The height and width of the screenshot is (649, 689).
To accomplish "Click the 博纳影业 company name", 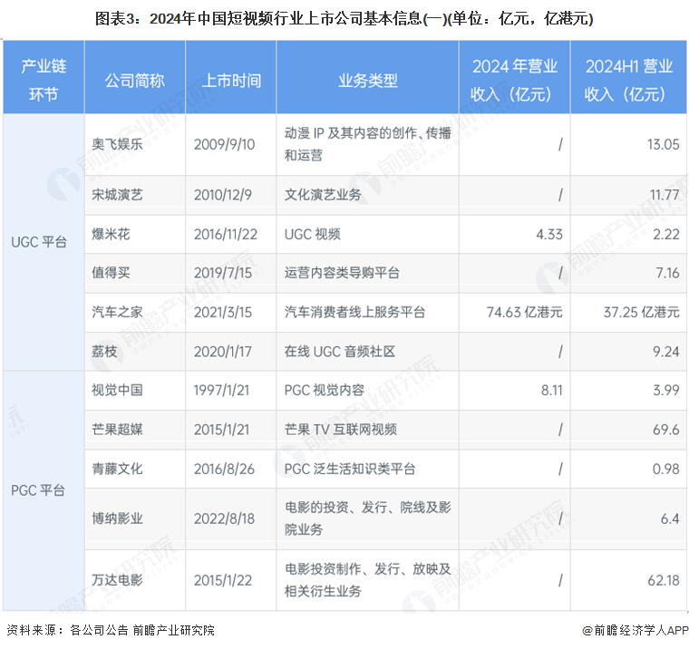I will [117, 519].
